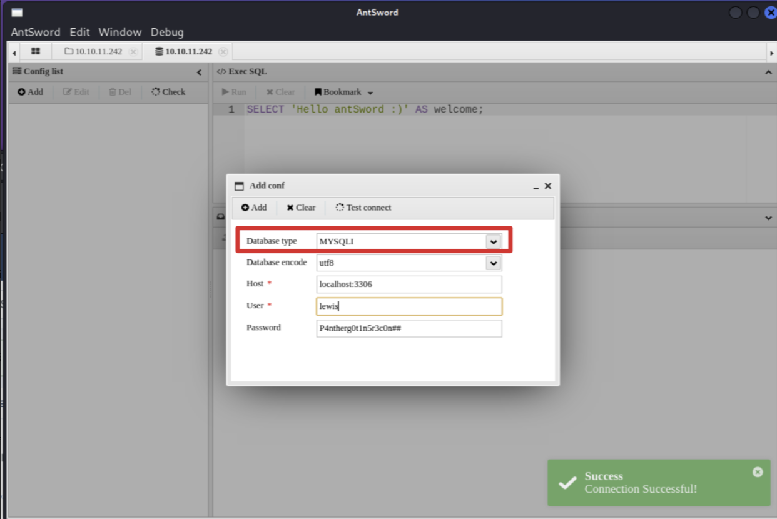Click the Host input field
Image resolution: width=777 pixels, height=519 pixels.
tap(409, 285)
